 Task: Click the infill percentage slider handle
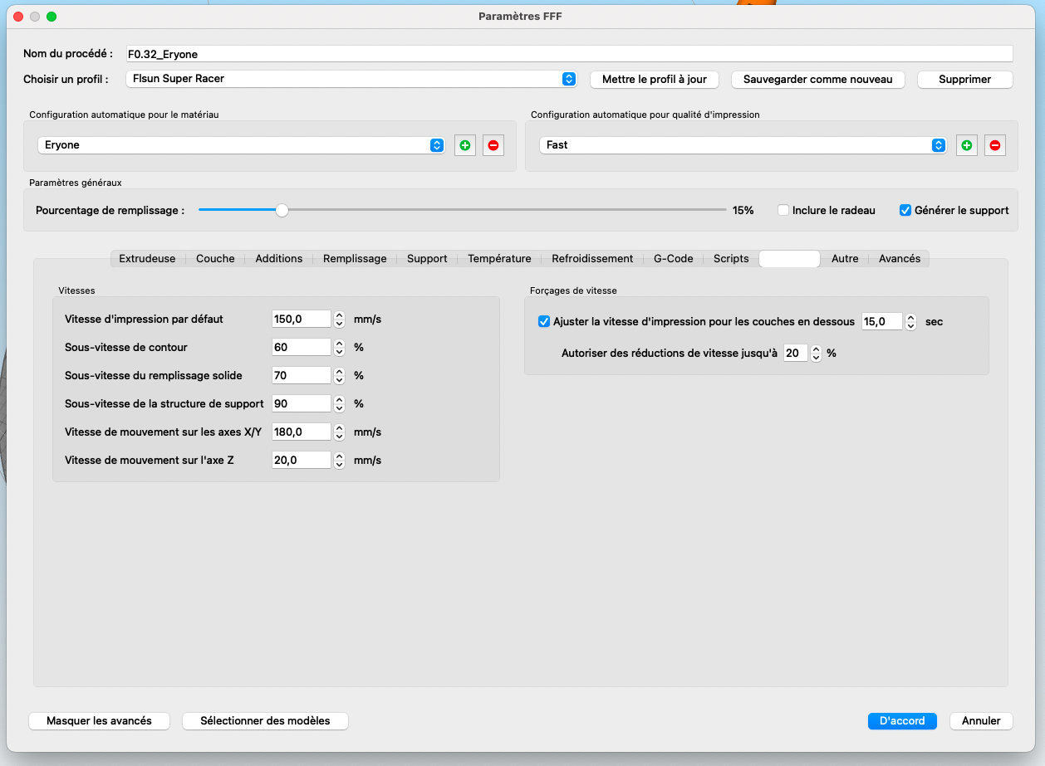[x=282, y=210]
